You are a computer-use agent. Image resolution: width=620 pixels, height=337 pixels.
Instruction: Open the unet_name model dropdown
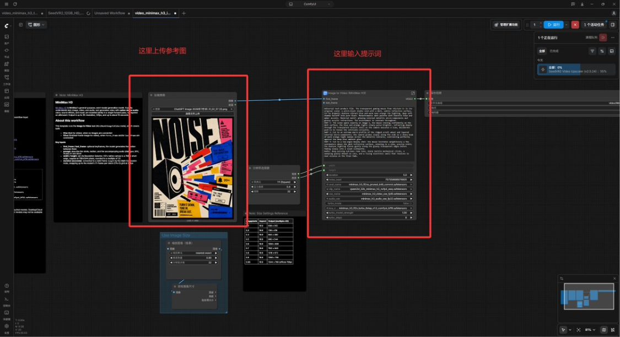pyautogui.click(x=369, y=184)
